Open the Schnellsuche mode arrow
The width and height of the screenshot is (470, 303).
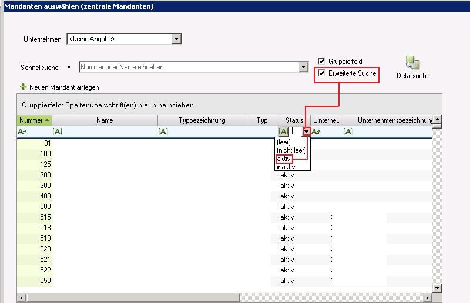point(69,67)
